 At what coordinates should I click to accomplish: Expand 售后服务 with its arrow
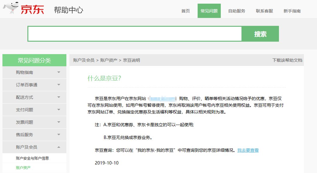coord(59,135)
